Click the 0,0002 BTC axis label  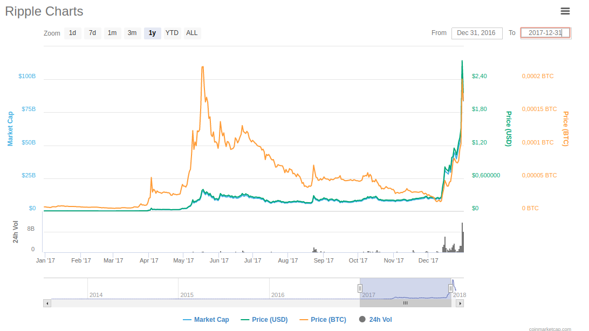538,76
